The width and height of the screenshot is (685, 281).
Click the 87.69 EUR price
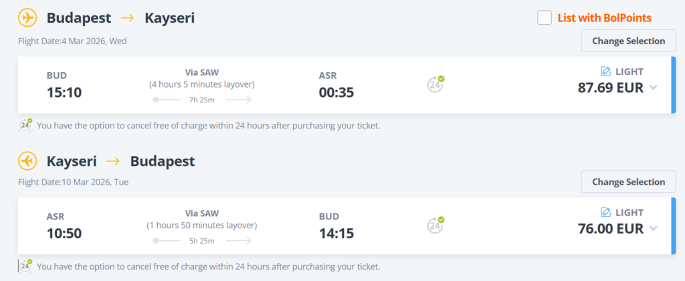coord(610,88)
